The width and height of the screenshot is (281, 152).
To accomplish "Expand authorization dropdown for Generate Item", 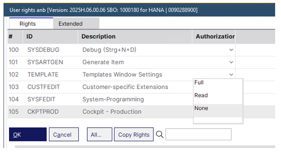I will point(231,62).
